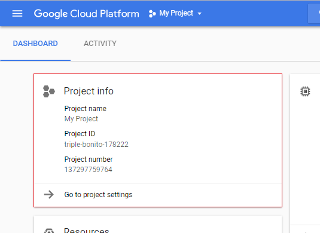Select the My Project name value
320x233 pixels.
click(81, 119)
